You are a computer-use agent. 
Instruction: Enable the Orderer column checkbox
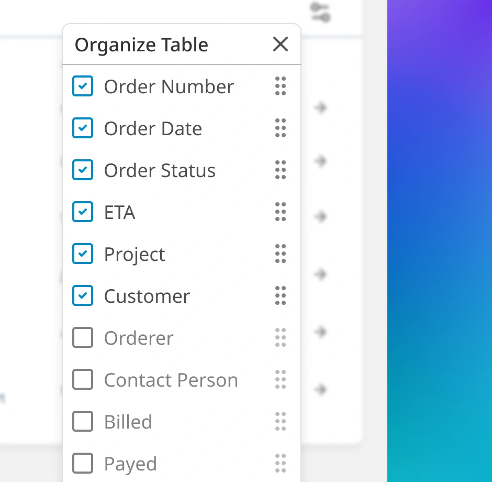coord(83,337)
